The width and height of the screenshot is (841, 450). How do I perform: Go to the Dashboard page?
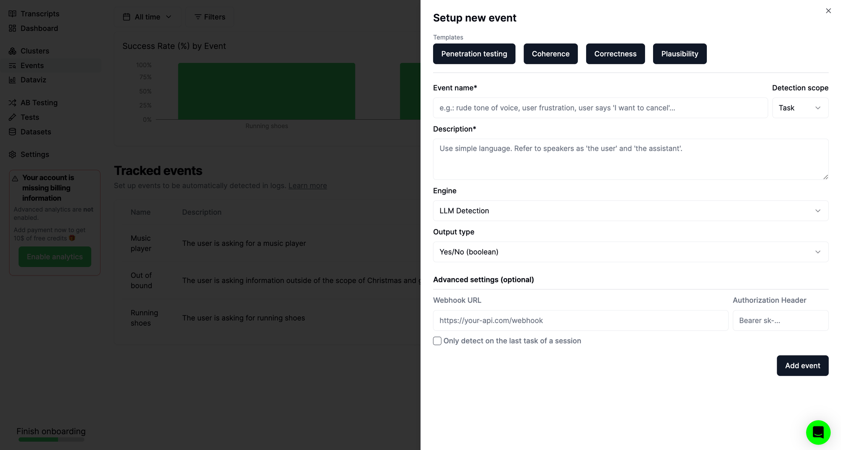point(39,28)
